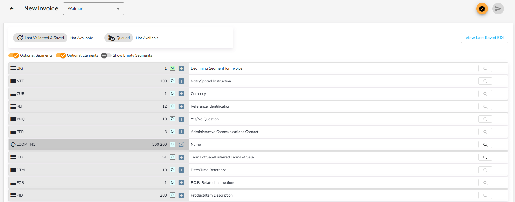Toggle Optional Segments switch off
The height and width of the screenshot is (202, 515).
point(14,55)
